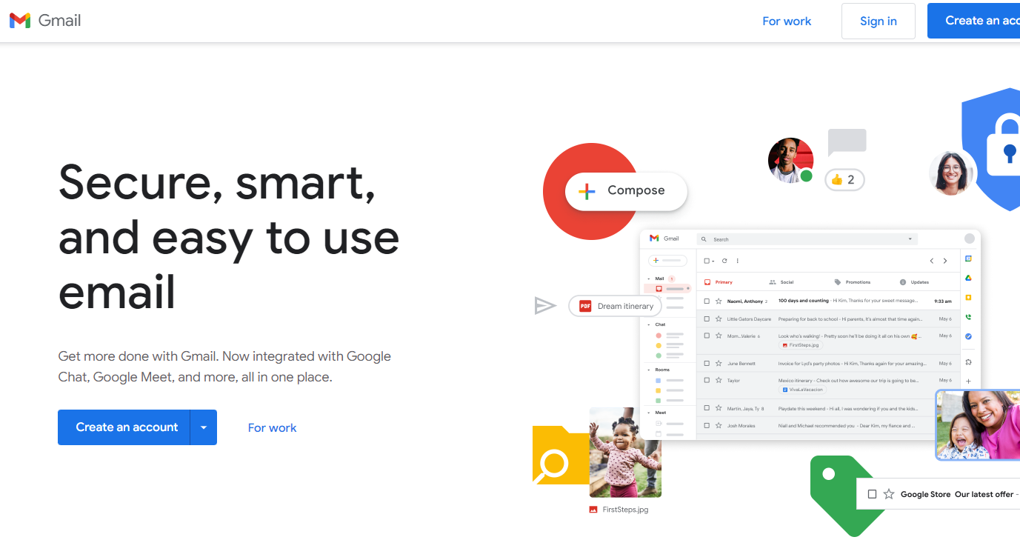Screen dimensions: 1020x557
Task: Open Google Keep side panel icon
Action: (968, 297)
